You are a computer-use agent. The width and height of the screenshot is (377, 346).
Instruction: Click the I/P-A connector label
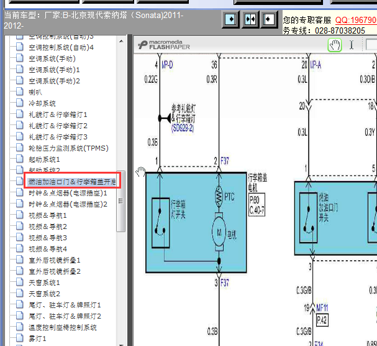click(x=316, y=65)
